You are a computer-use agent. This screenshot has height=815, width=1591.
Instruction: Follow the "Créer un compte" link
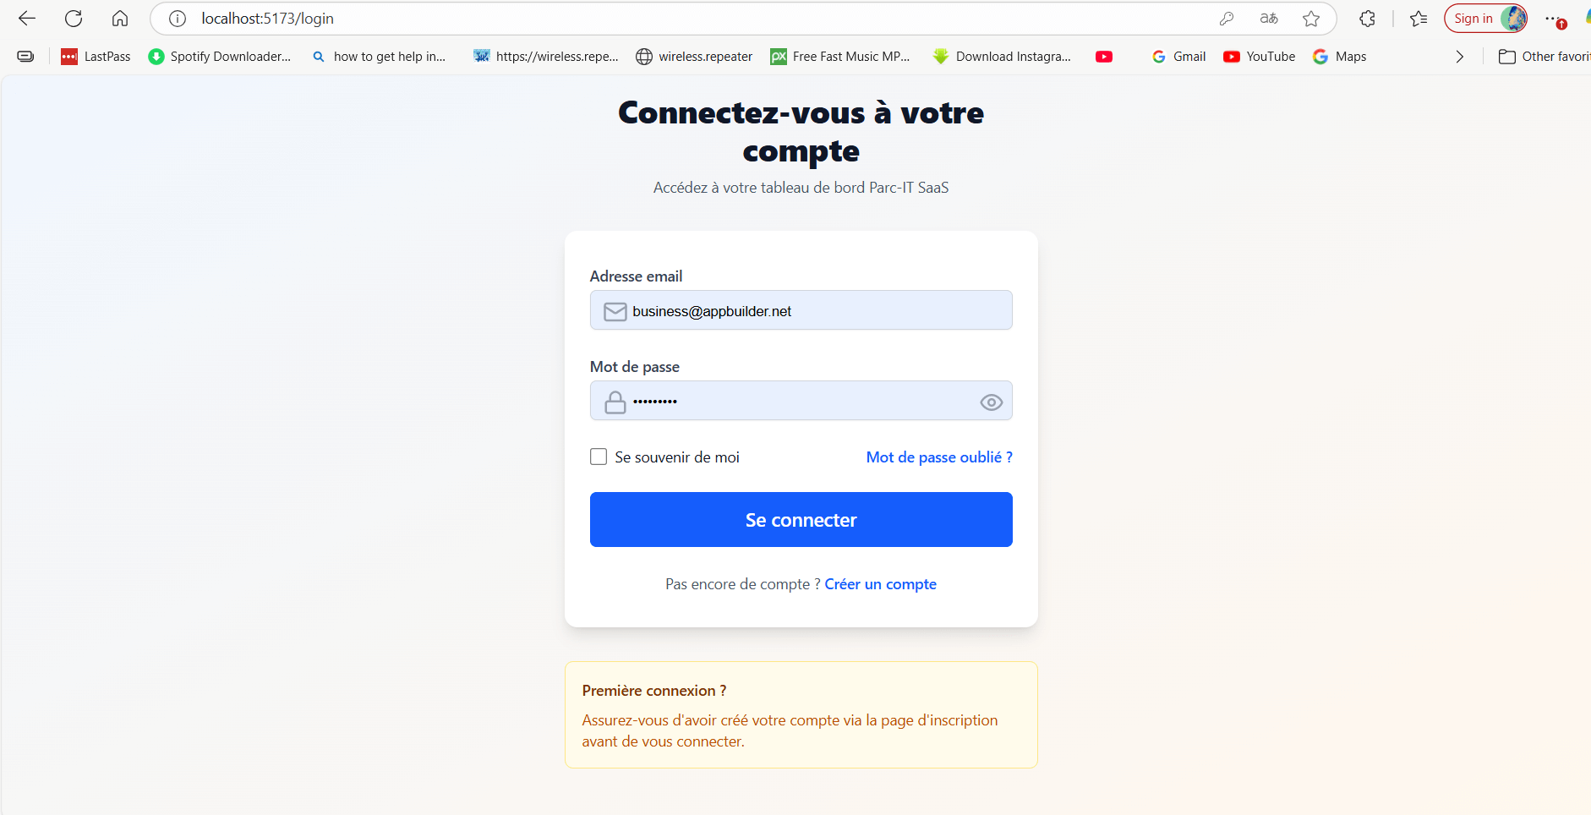click(x=880, y=584)
